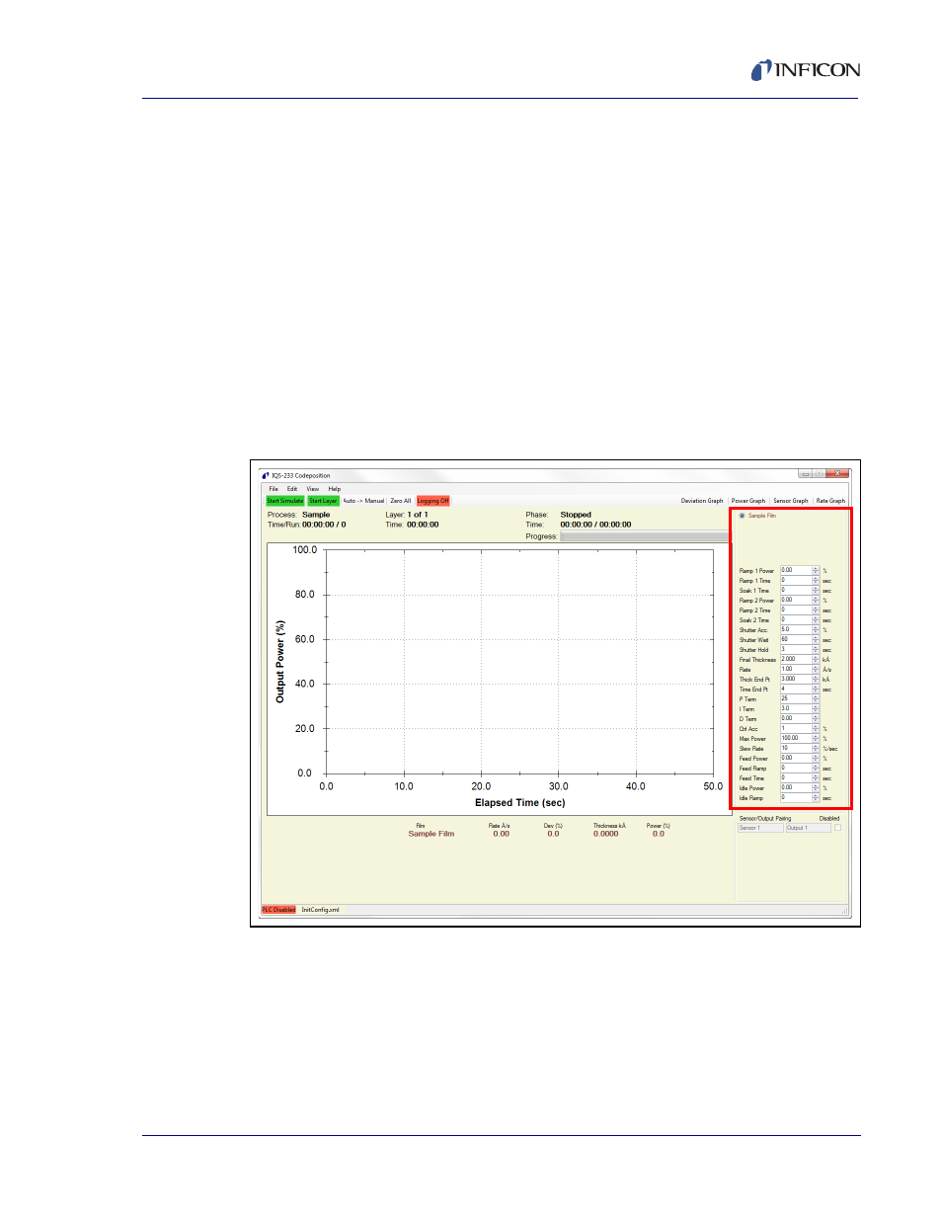Click the InitConfig.xml status bar entry

tap(320, 910)
